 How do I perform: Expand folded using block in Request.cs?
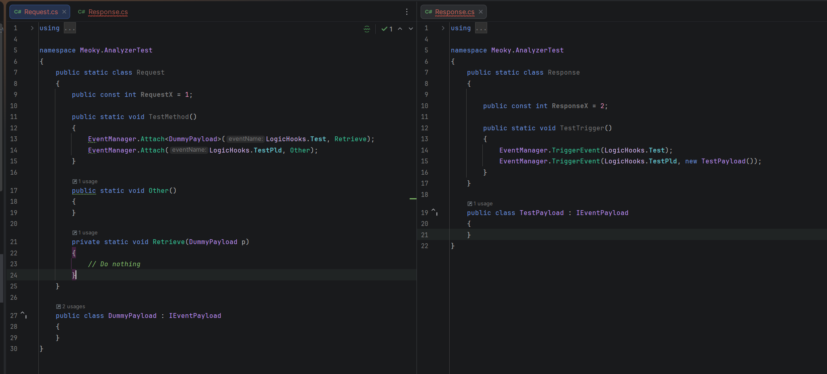pos(32,28)
